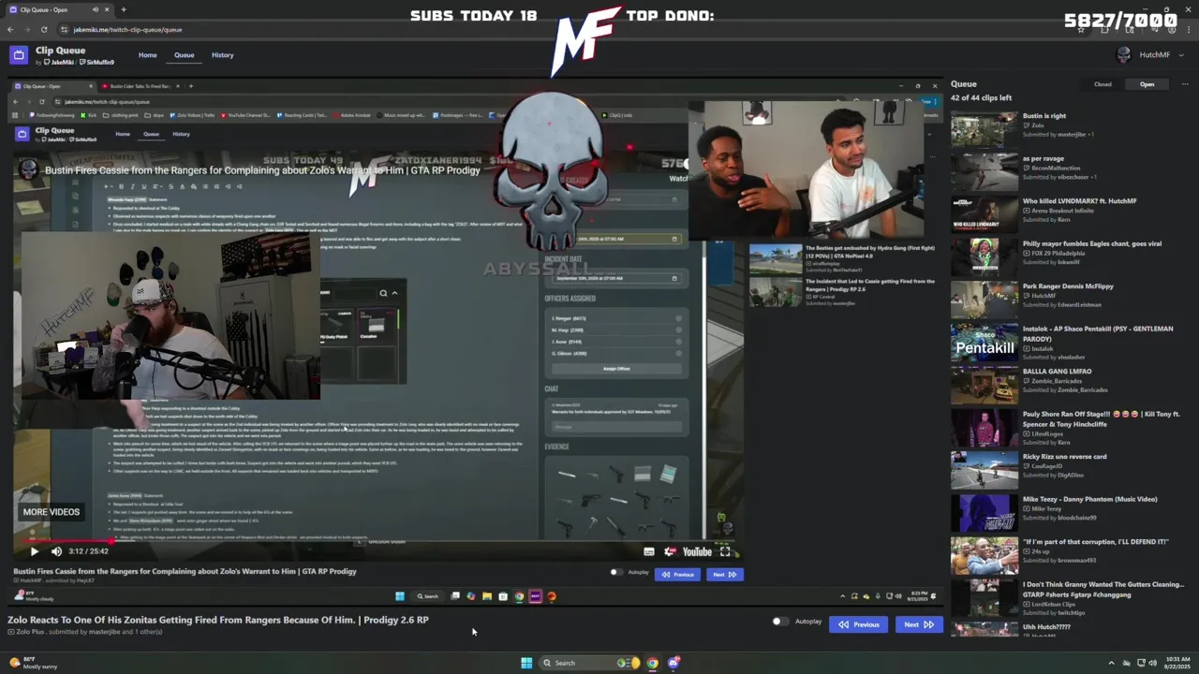1199x674 pixels.
Task: Switch to the Queue tab
Action: click(184, 55)
